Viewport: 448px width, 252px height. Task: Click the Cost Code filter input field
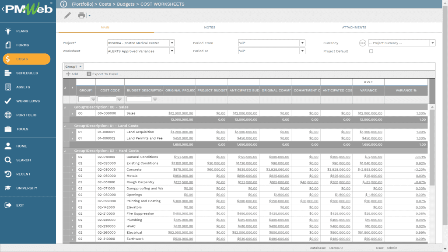(107, 99)
